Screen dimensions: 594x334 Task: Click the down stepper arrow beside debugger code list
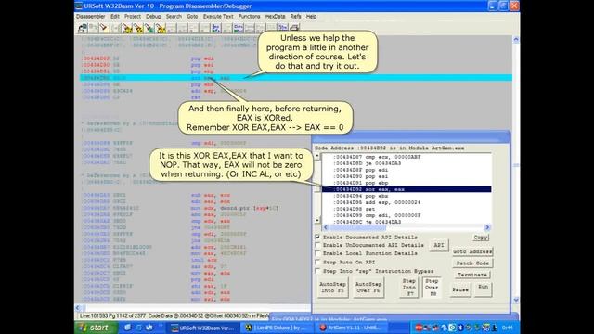click(317, 220)
